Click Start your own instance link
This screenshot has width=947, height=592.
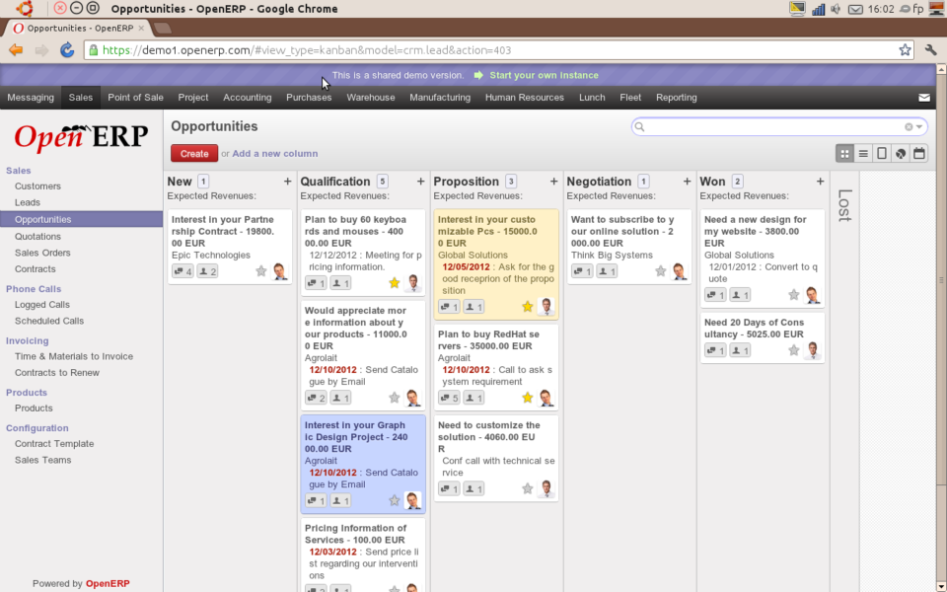click(544, 76)
